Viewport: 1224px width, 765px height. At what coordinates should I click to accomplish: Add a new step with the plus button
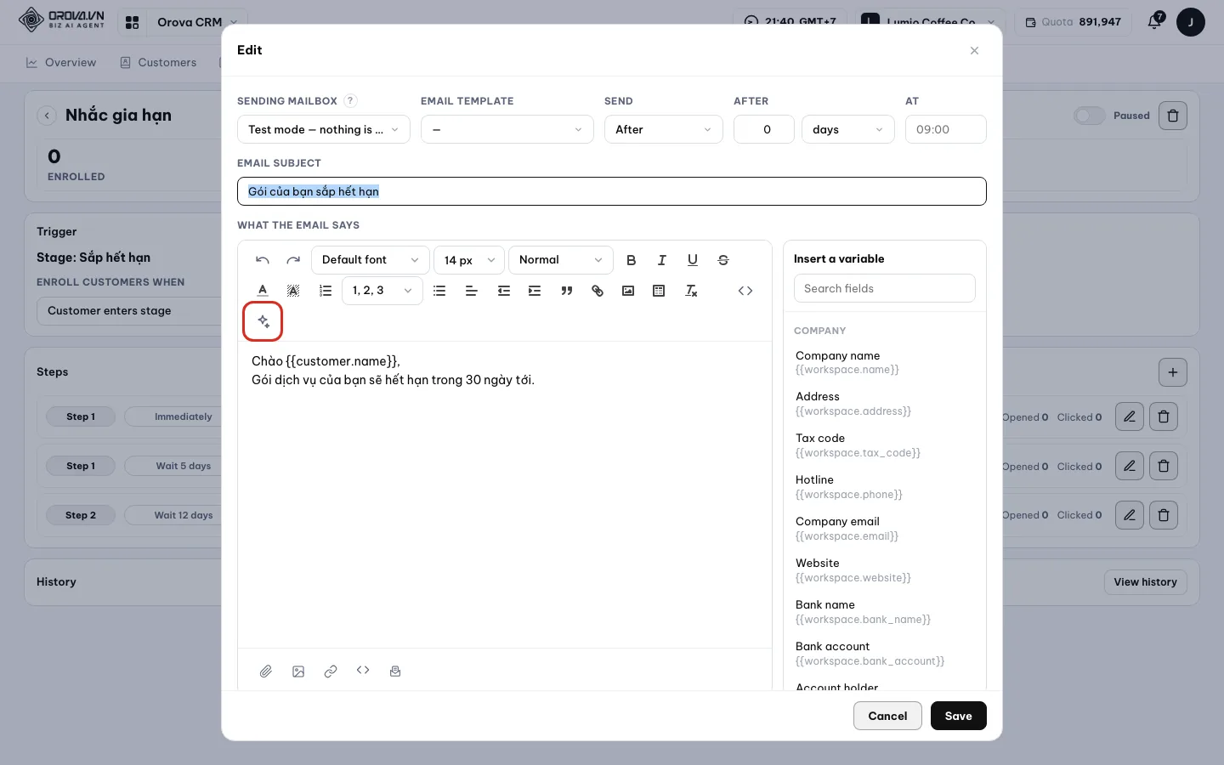point(1173,372)
